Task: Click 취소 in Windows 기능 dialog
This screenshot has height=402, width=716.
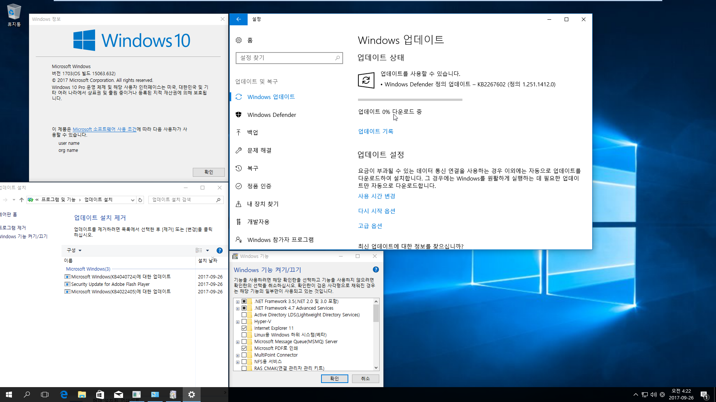Action: pos(365,379)
